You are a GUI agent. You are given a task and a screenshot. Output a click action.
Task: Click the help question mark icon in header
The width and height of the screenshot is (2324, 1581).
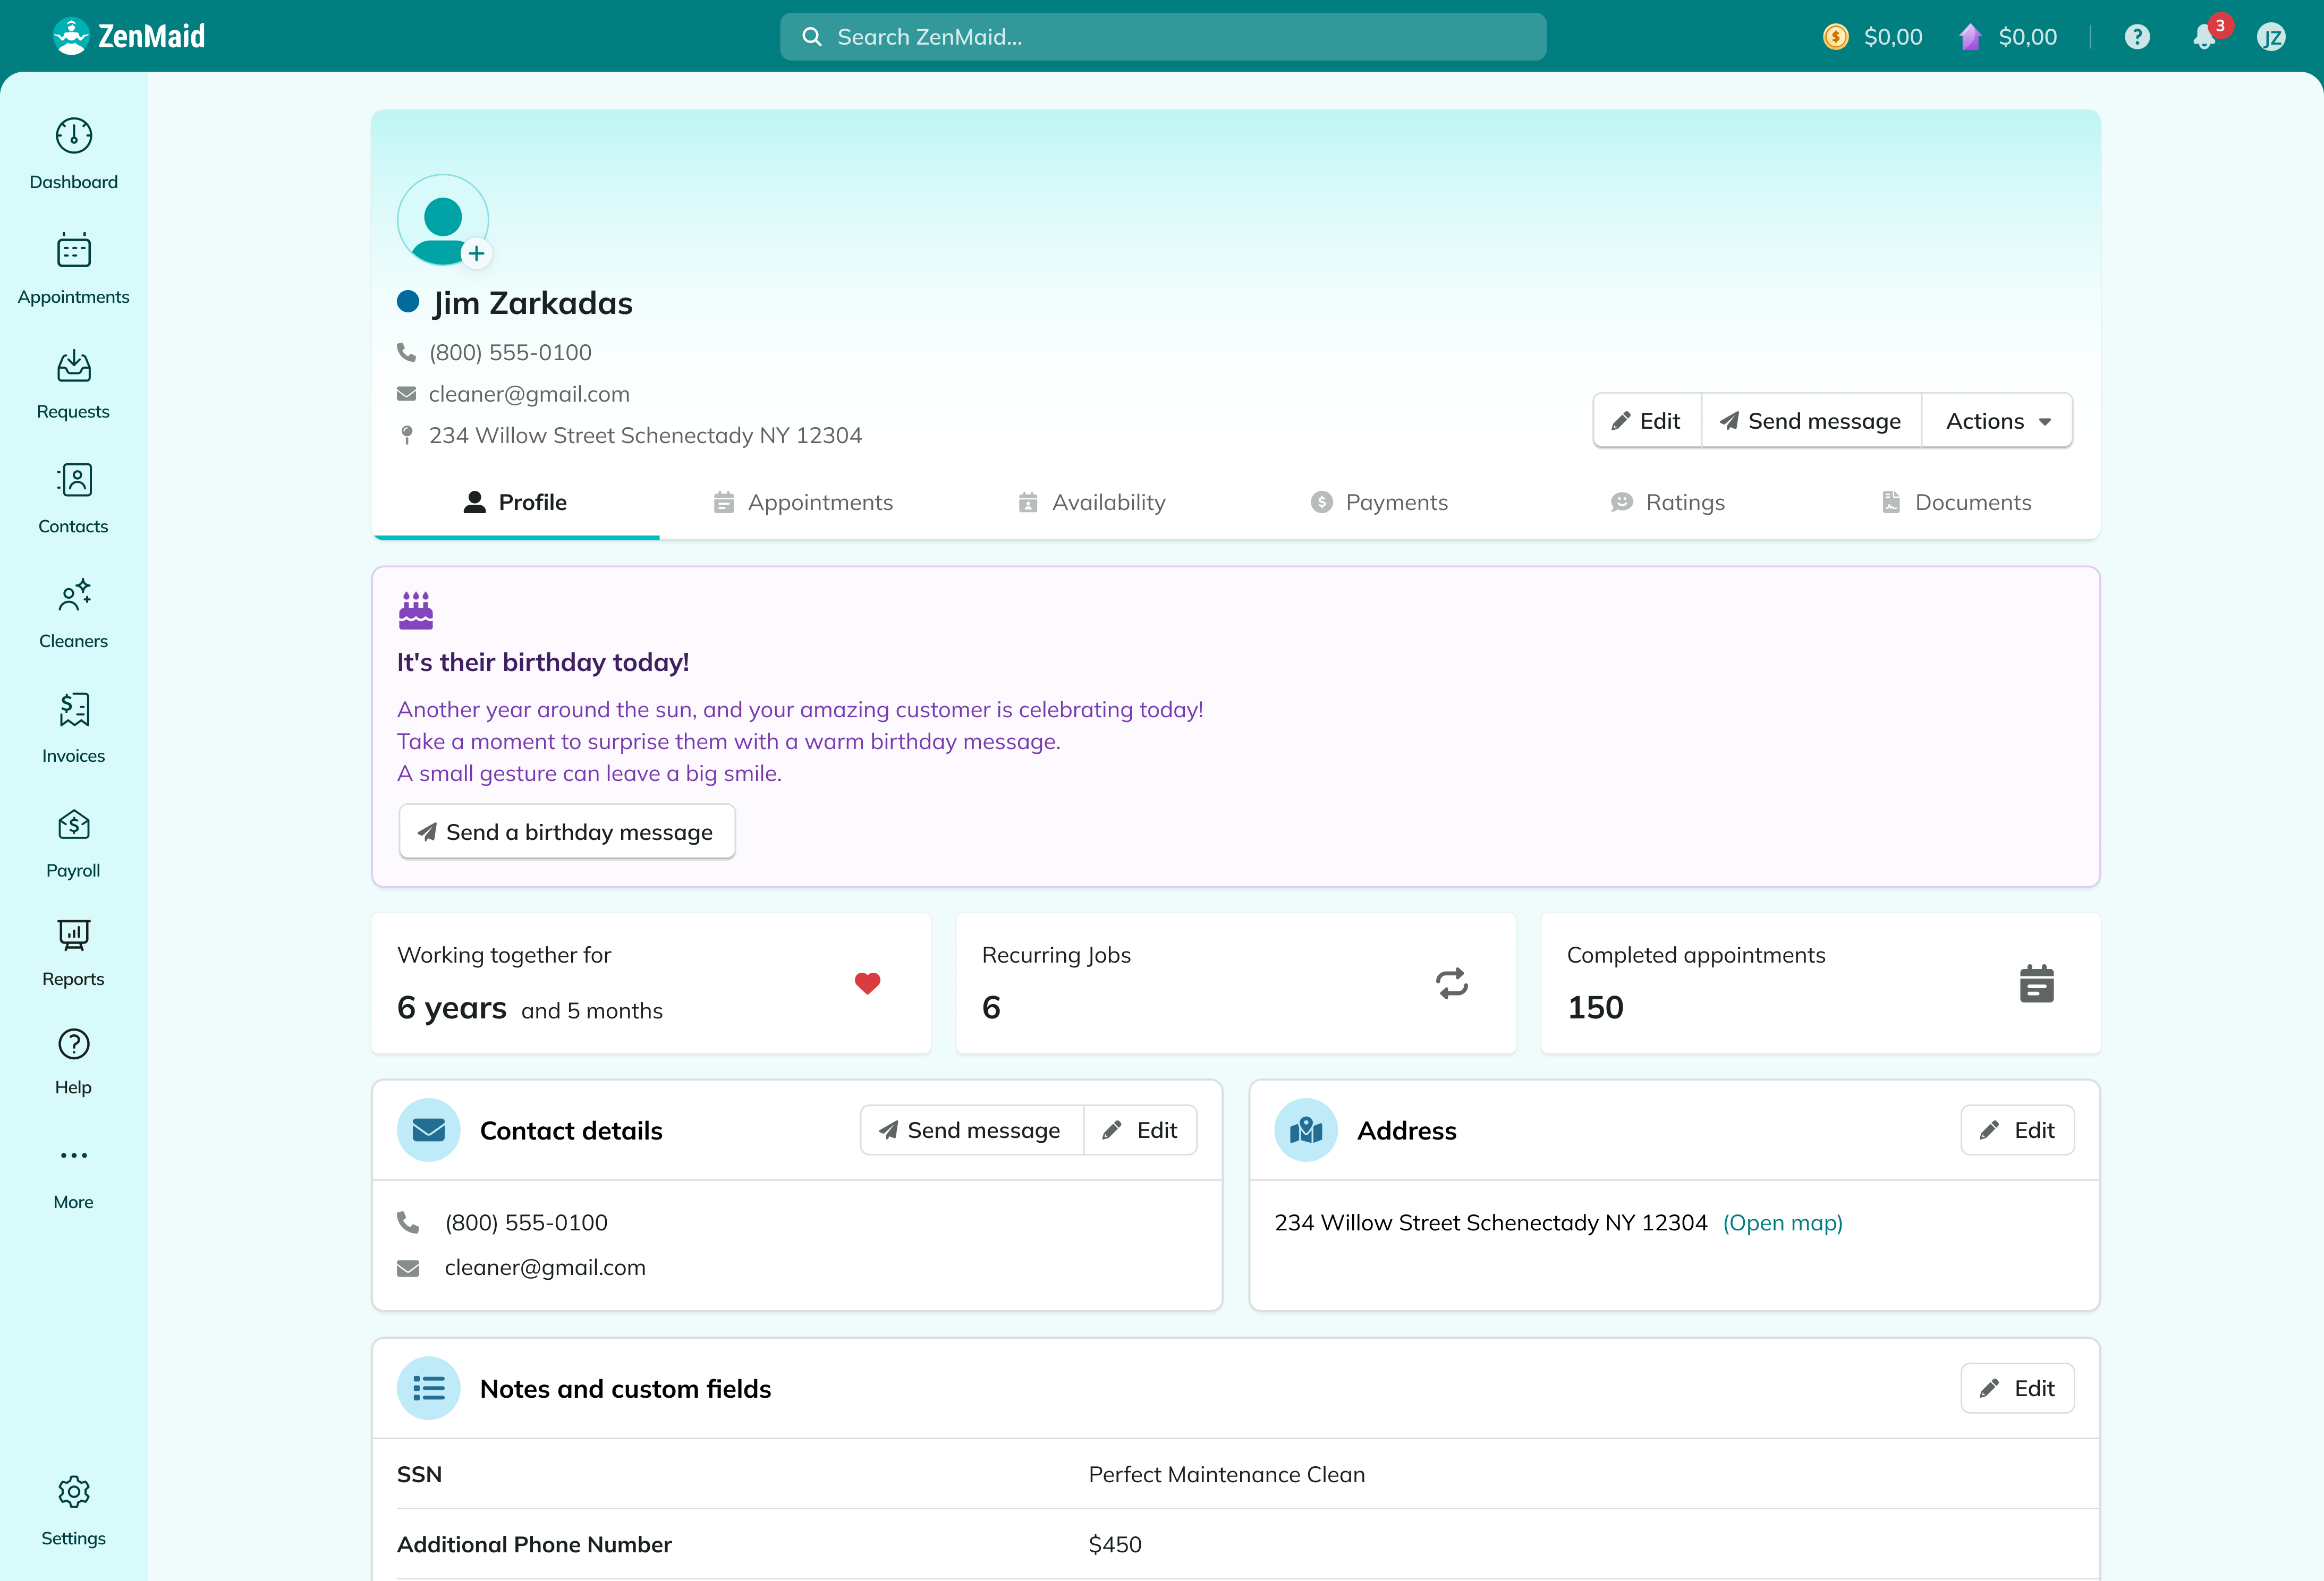point(2136,37)
